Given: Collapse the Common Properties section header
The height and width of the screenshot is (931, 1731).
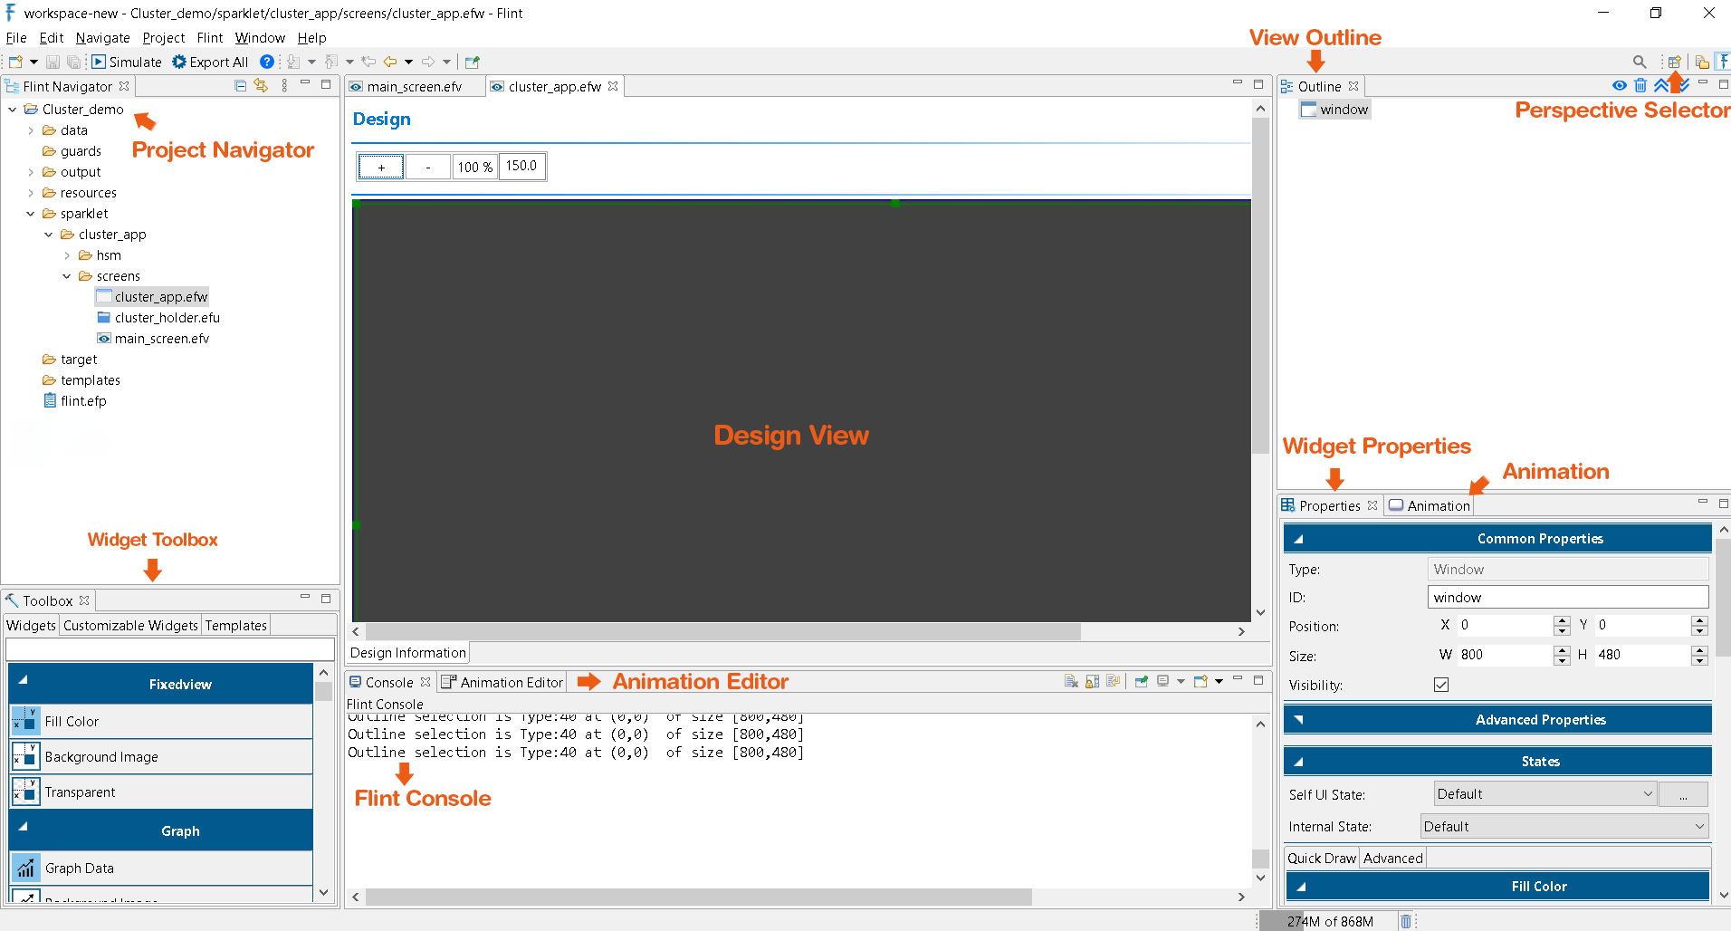Looking at the screenshot, I should [x=1298, y=537].
